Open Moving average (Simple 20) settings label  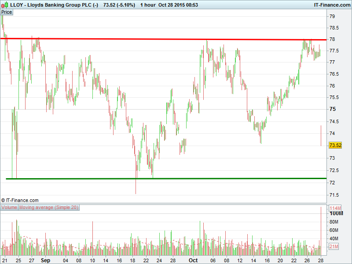point(49,207)
